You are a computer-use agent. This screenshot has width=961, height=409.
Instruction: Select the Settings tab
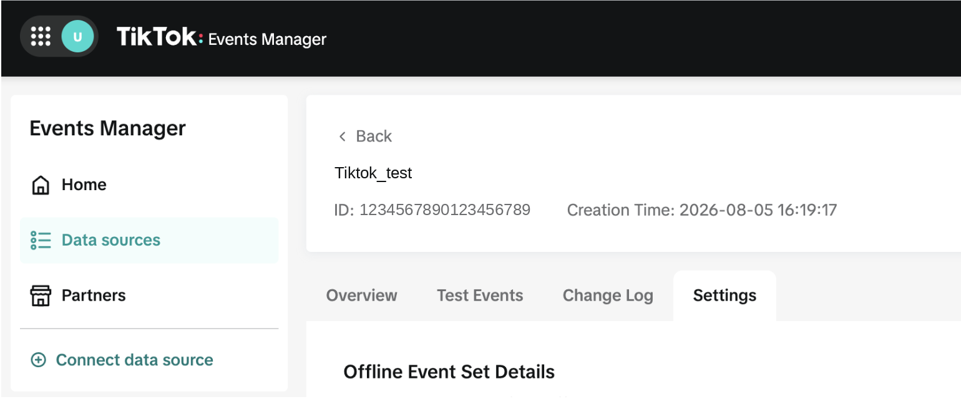[x=724, y=296]
